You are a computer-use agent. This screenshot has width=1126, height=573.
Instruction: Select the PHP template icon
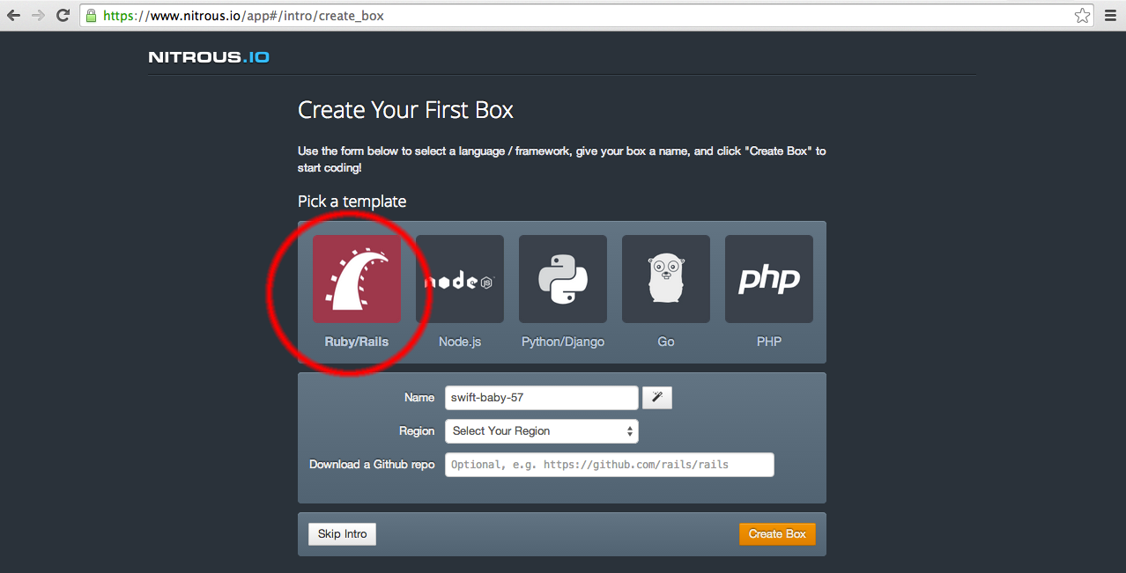coord(769,279)
